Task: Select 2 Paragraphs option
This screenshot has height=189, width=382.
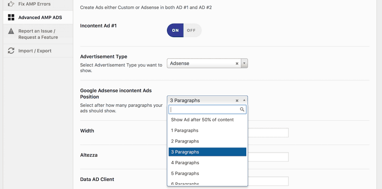Action: pos(185,141)
